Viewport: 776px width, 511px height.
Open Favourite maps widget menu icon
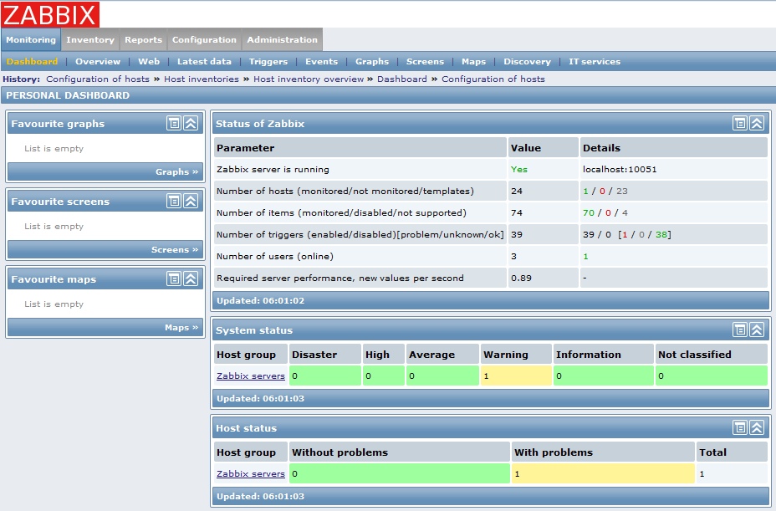[x=174, y=278]
